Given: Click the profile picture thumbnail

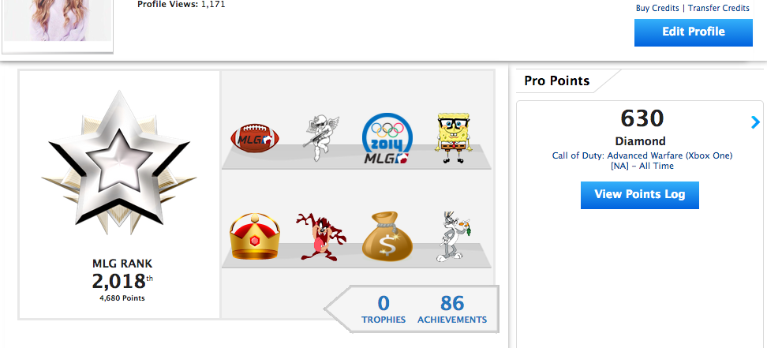Looking at the screenshot, I should click(58, 24).
